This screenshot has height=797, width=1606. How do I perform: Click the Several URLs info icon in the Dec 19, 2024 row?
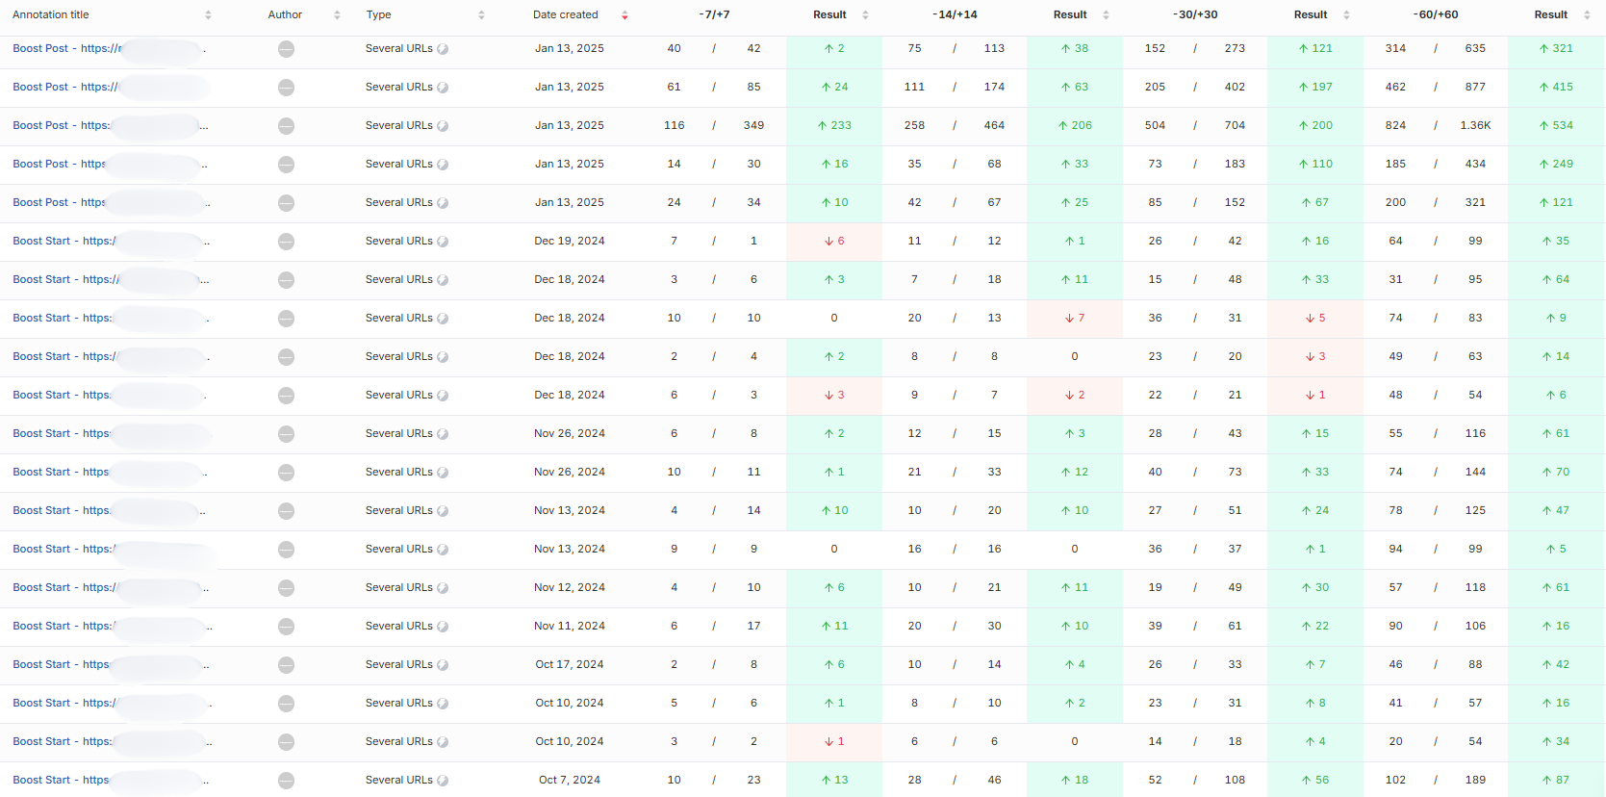tap(443, 242)
